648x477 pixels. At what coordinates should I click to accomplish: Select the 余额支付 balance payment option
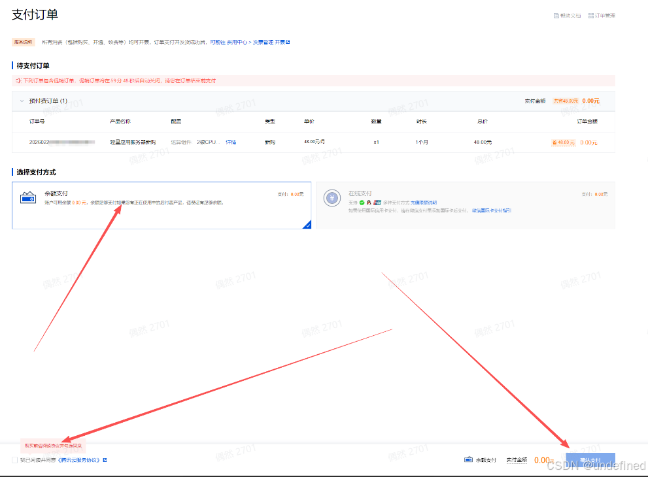click(x=162, y=205)
